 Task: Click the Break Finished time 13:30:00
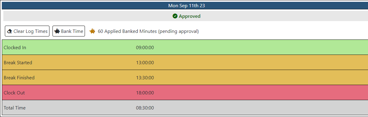[145, 77]
